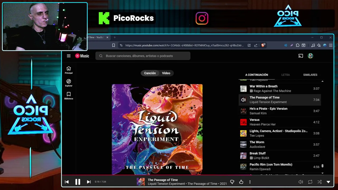Select the LETRA tab
Image resolution: width=338 pixels, height=190 pixels.
[285, 75]
